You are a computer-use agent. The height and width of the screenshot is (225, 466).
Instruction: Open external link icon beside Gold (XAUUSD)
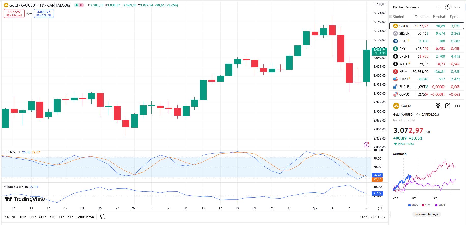[x=416, y=115]
